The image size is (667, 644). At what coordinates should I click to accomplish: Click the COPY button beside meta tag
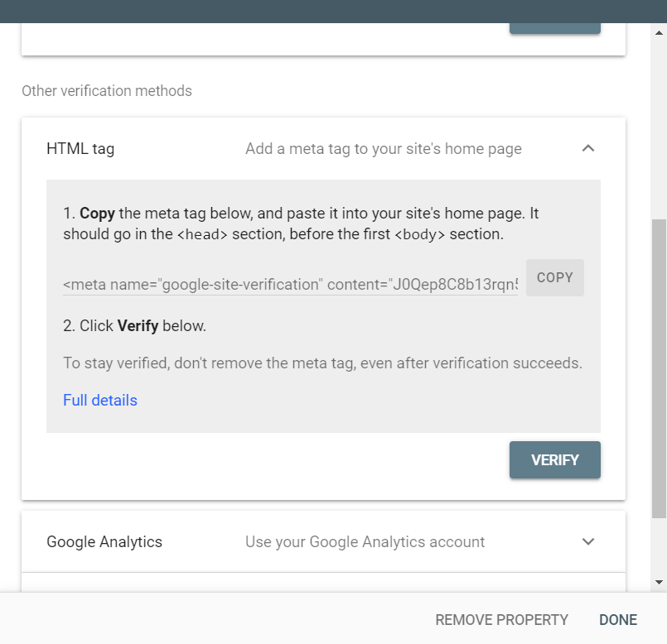tap(554, 277)
